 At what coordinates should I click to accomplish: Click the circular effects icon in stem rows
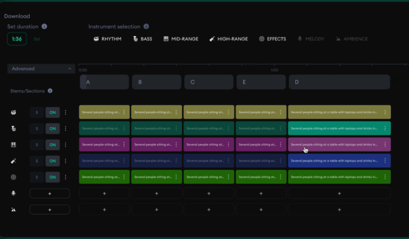[x=13, y=177]
